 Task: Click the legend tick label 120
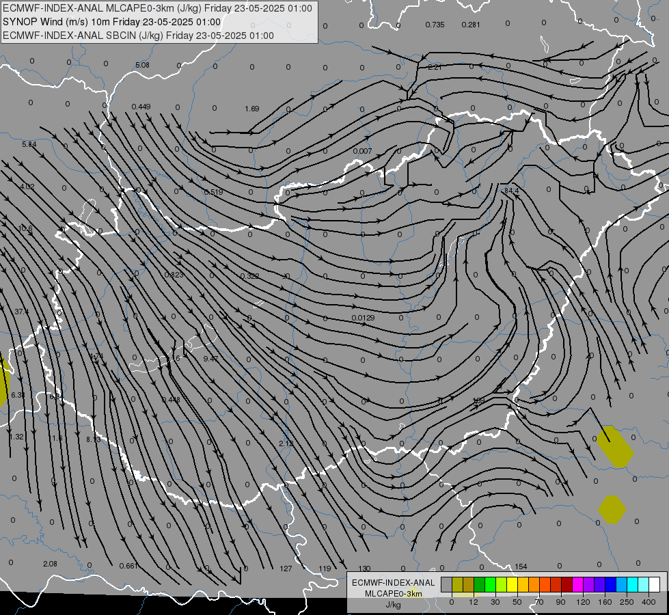tap(582, 602)
